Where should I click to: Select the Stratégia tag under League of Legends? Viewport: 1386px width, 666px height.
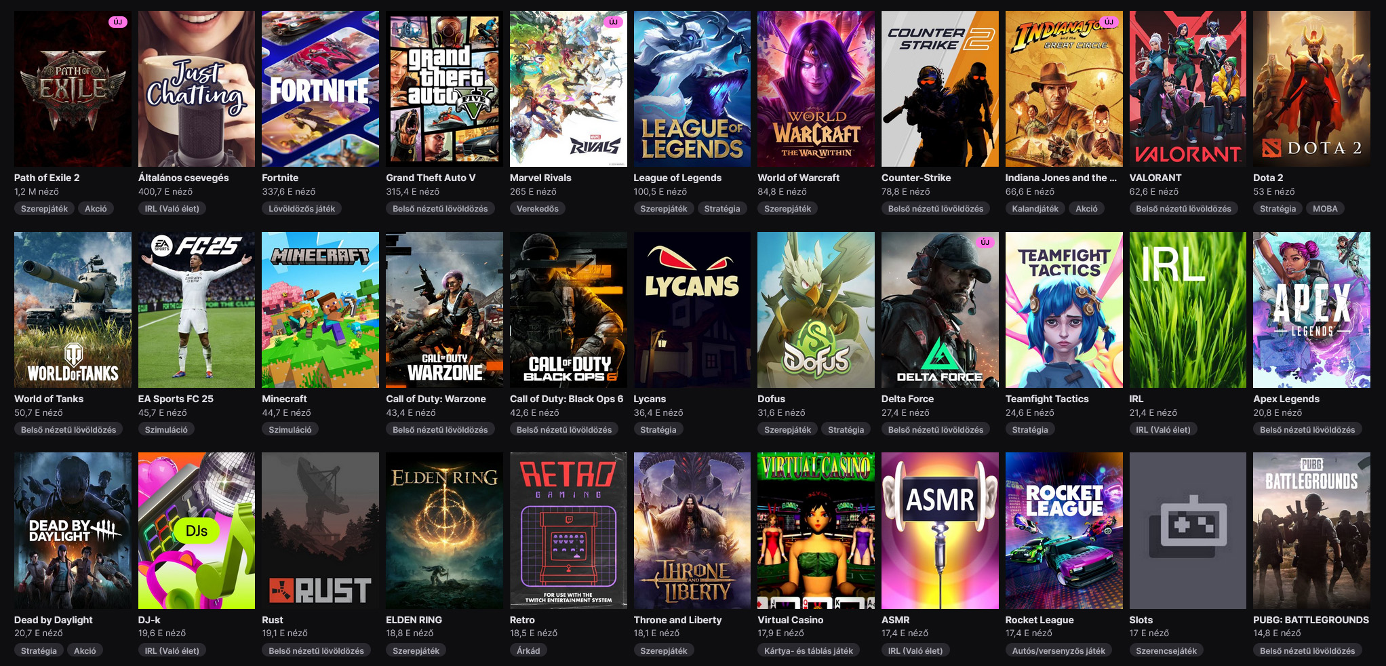click(x=722, y=209)
